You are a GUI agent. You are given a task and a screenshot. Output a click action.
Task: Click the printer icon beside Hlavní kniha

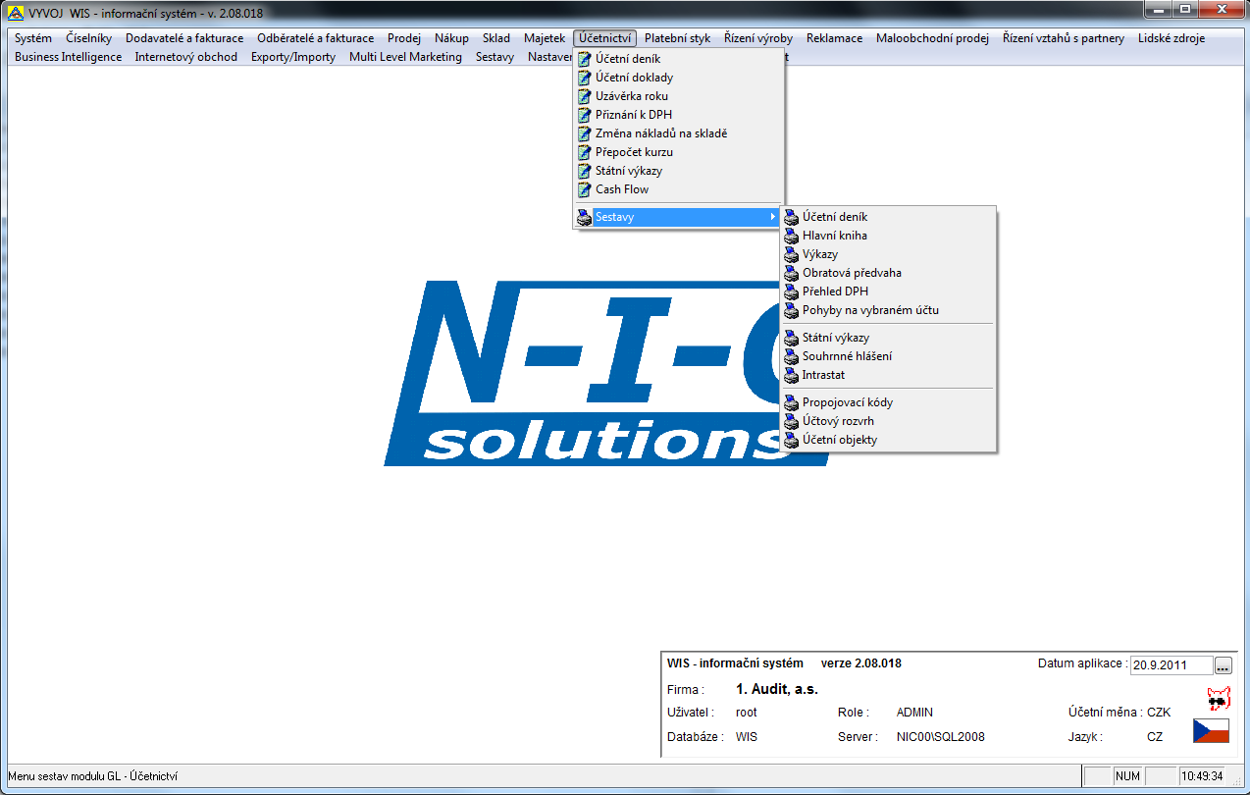(x=792, y=236)
